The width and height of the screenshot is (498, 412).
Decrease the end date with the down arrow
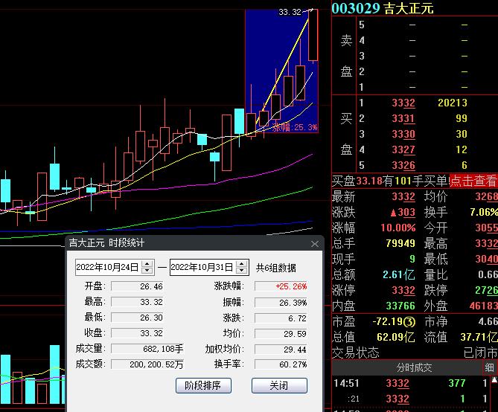coord(241,271)
